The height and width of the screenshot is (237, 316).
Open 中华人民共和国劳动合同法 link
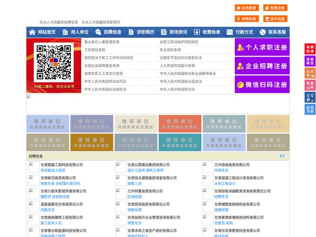(105, 82)
